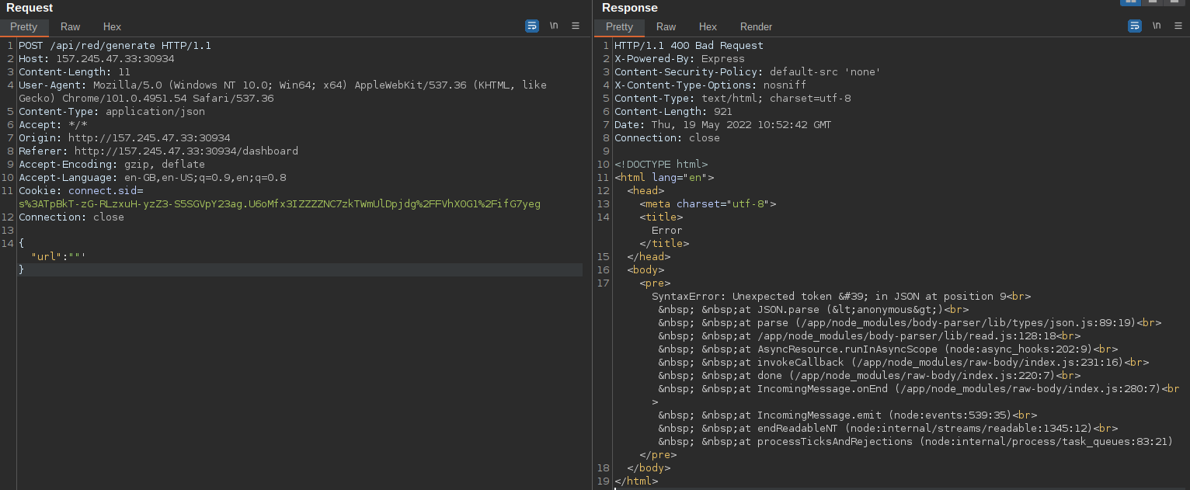The height and width of the screenshot is (490, 1190).
Task: Select the Pretty tab in Response panel
Action: coord(619,27)
